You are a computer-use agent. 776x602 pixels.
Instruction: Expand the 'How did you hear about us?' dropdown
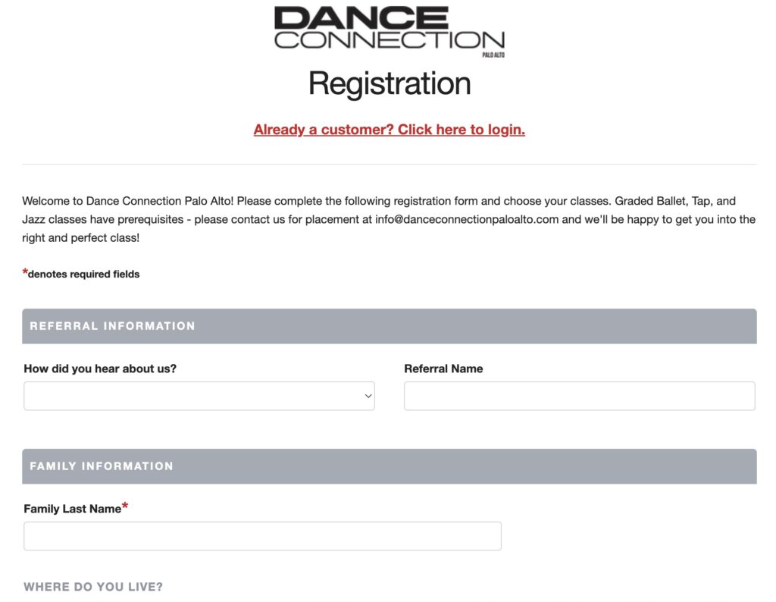click(x=199, y=396)
